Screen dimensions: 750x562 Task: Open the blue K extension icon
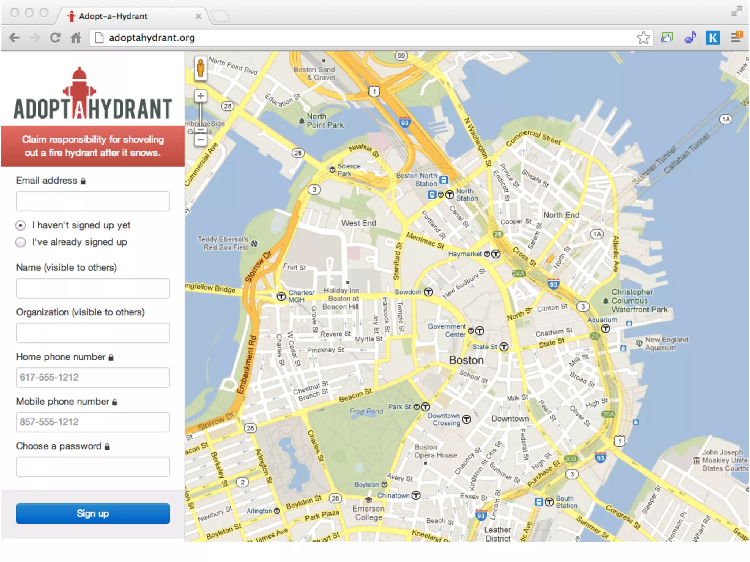pyautogui.click(x=713, y=38)
